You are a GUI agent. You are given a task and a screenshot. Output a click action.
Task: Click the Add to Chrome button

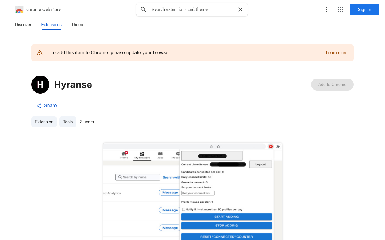point(332,85)
